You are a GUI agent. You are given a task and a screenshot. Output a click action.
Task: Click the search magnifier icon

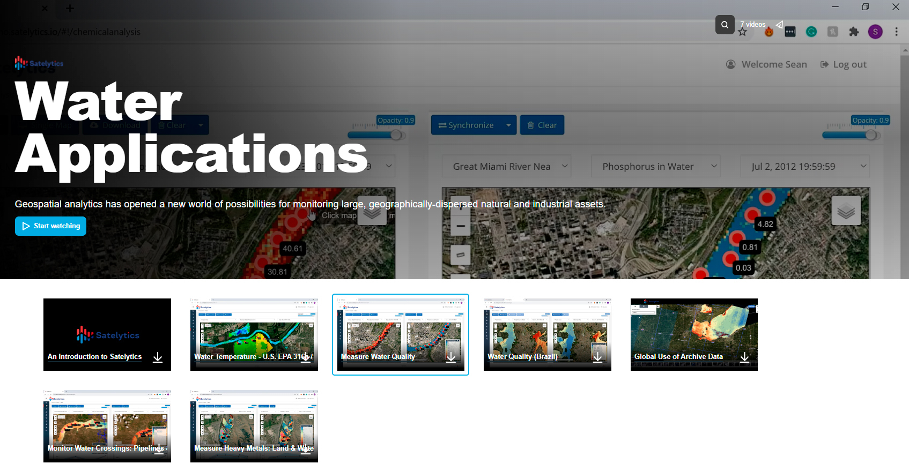click(x=725, y=25)
